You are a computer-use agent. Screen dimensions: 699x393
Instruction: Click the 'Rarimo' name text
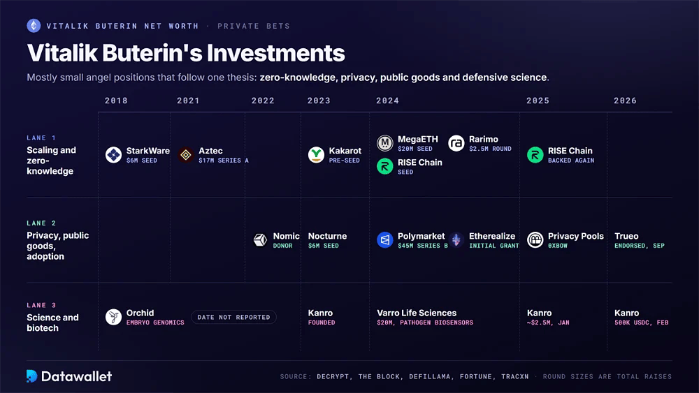pos(484,140)
